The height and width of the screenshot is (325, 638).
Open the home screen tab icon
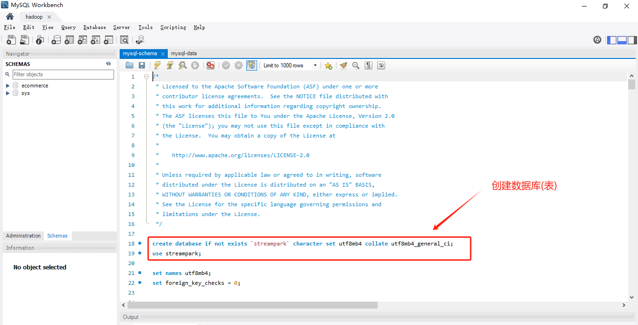10,17
